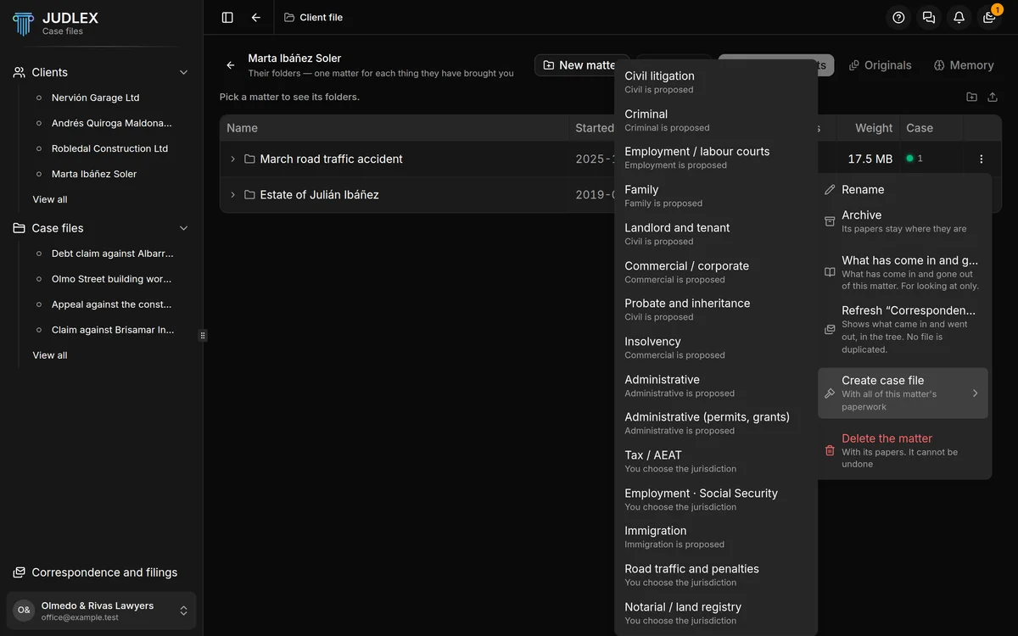Click Delete the matter
The image size is (1018, 636).
click(904, 451)
